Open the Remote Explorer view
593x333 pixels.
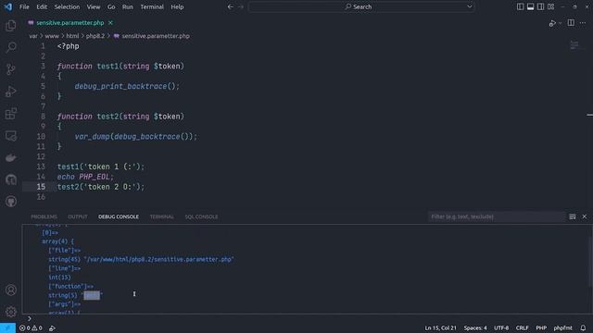11,136
